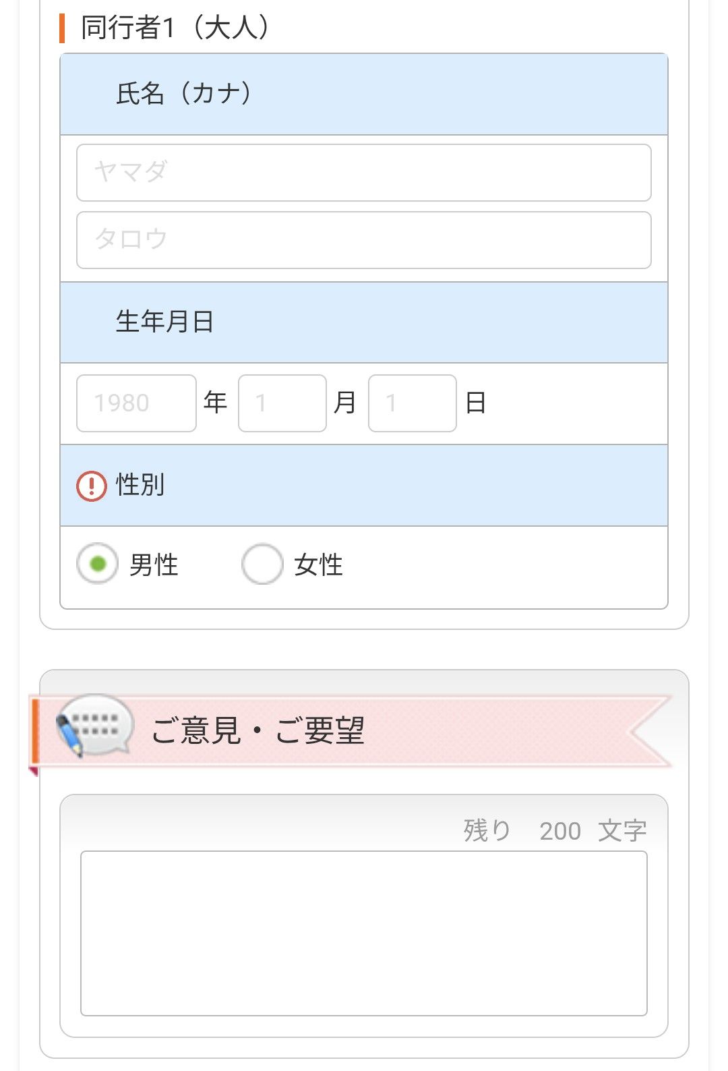Click the 生年月日 header label
Screen dimensions: 728x1071
click(164, 322)
